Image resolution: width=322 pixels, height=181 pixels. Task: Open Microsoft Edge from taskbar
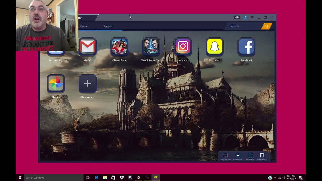click(x=96, y=177)
